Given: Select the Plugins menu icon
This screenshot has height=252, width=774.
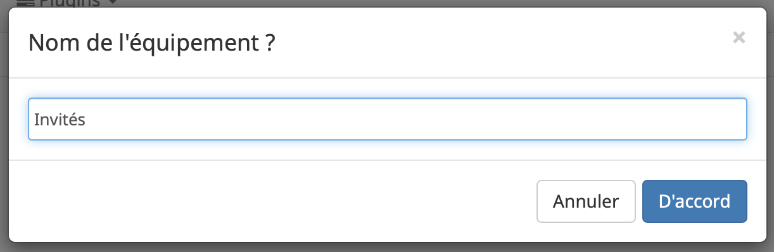Looking at the screenshot, I should point(24,3).
